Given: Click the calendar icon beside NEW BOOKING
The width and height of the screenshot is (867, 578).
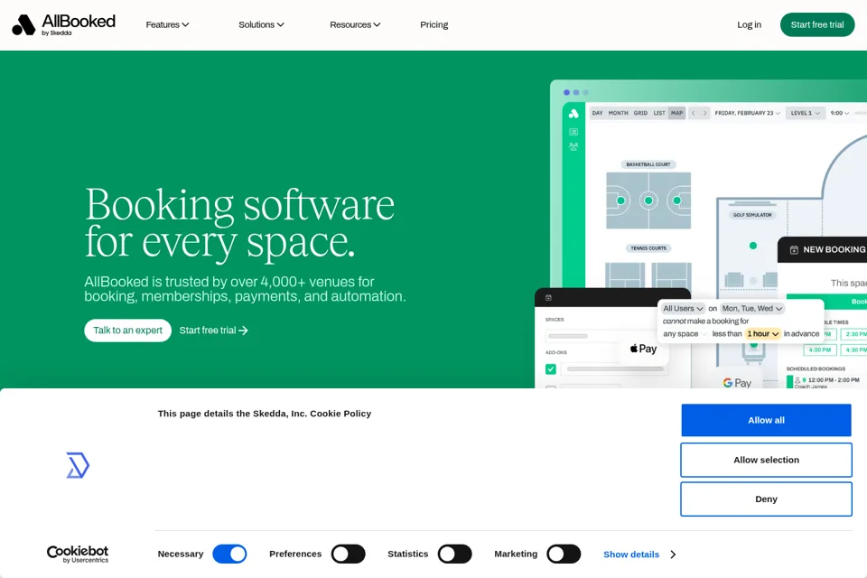Looking at the screenshot, I should tap(794, 250).
